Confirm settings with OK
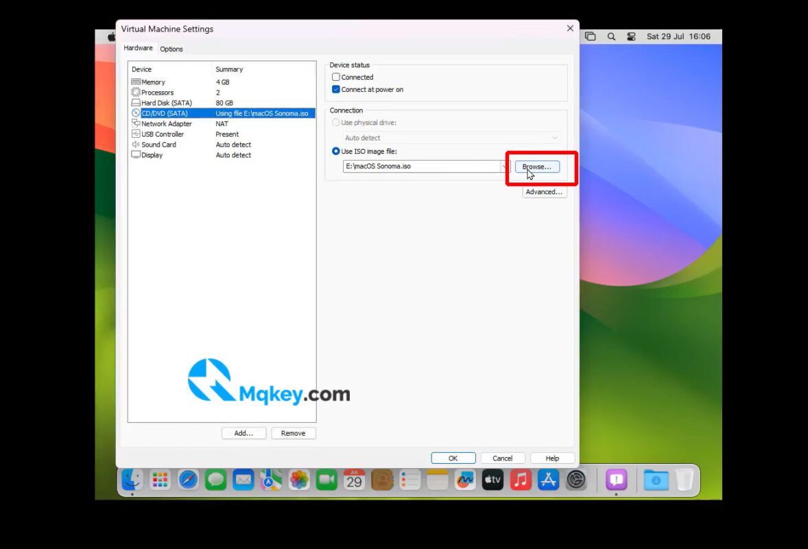This screenshot has width=808, height=549. (453, 458)
